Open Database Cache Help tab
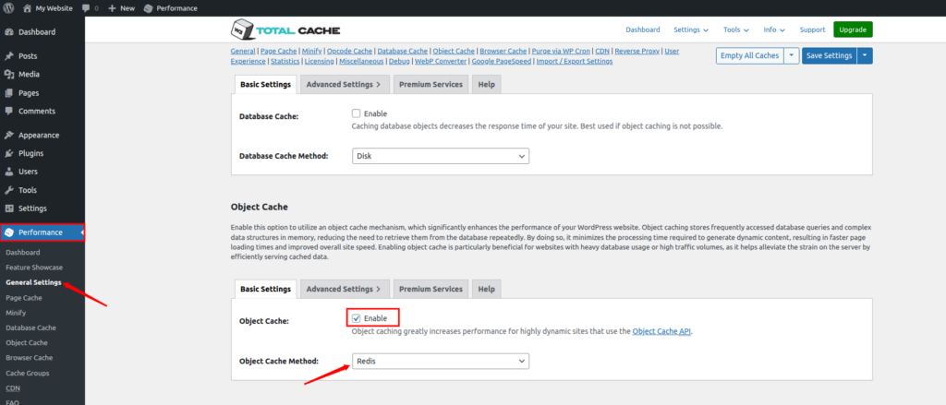946x405 pixels. 486,84
